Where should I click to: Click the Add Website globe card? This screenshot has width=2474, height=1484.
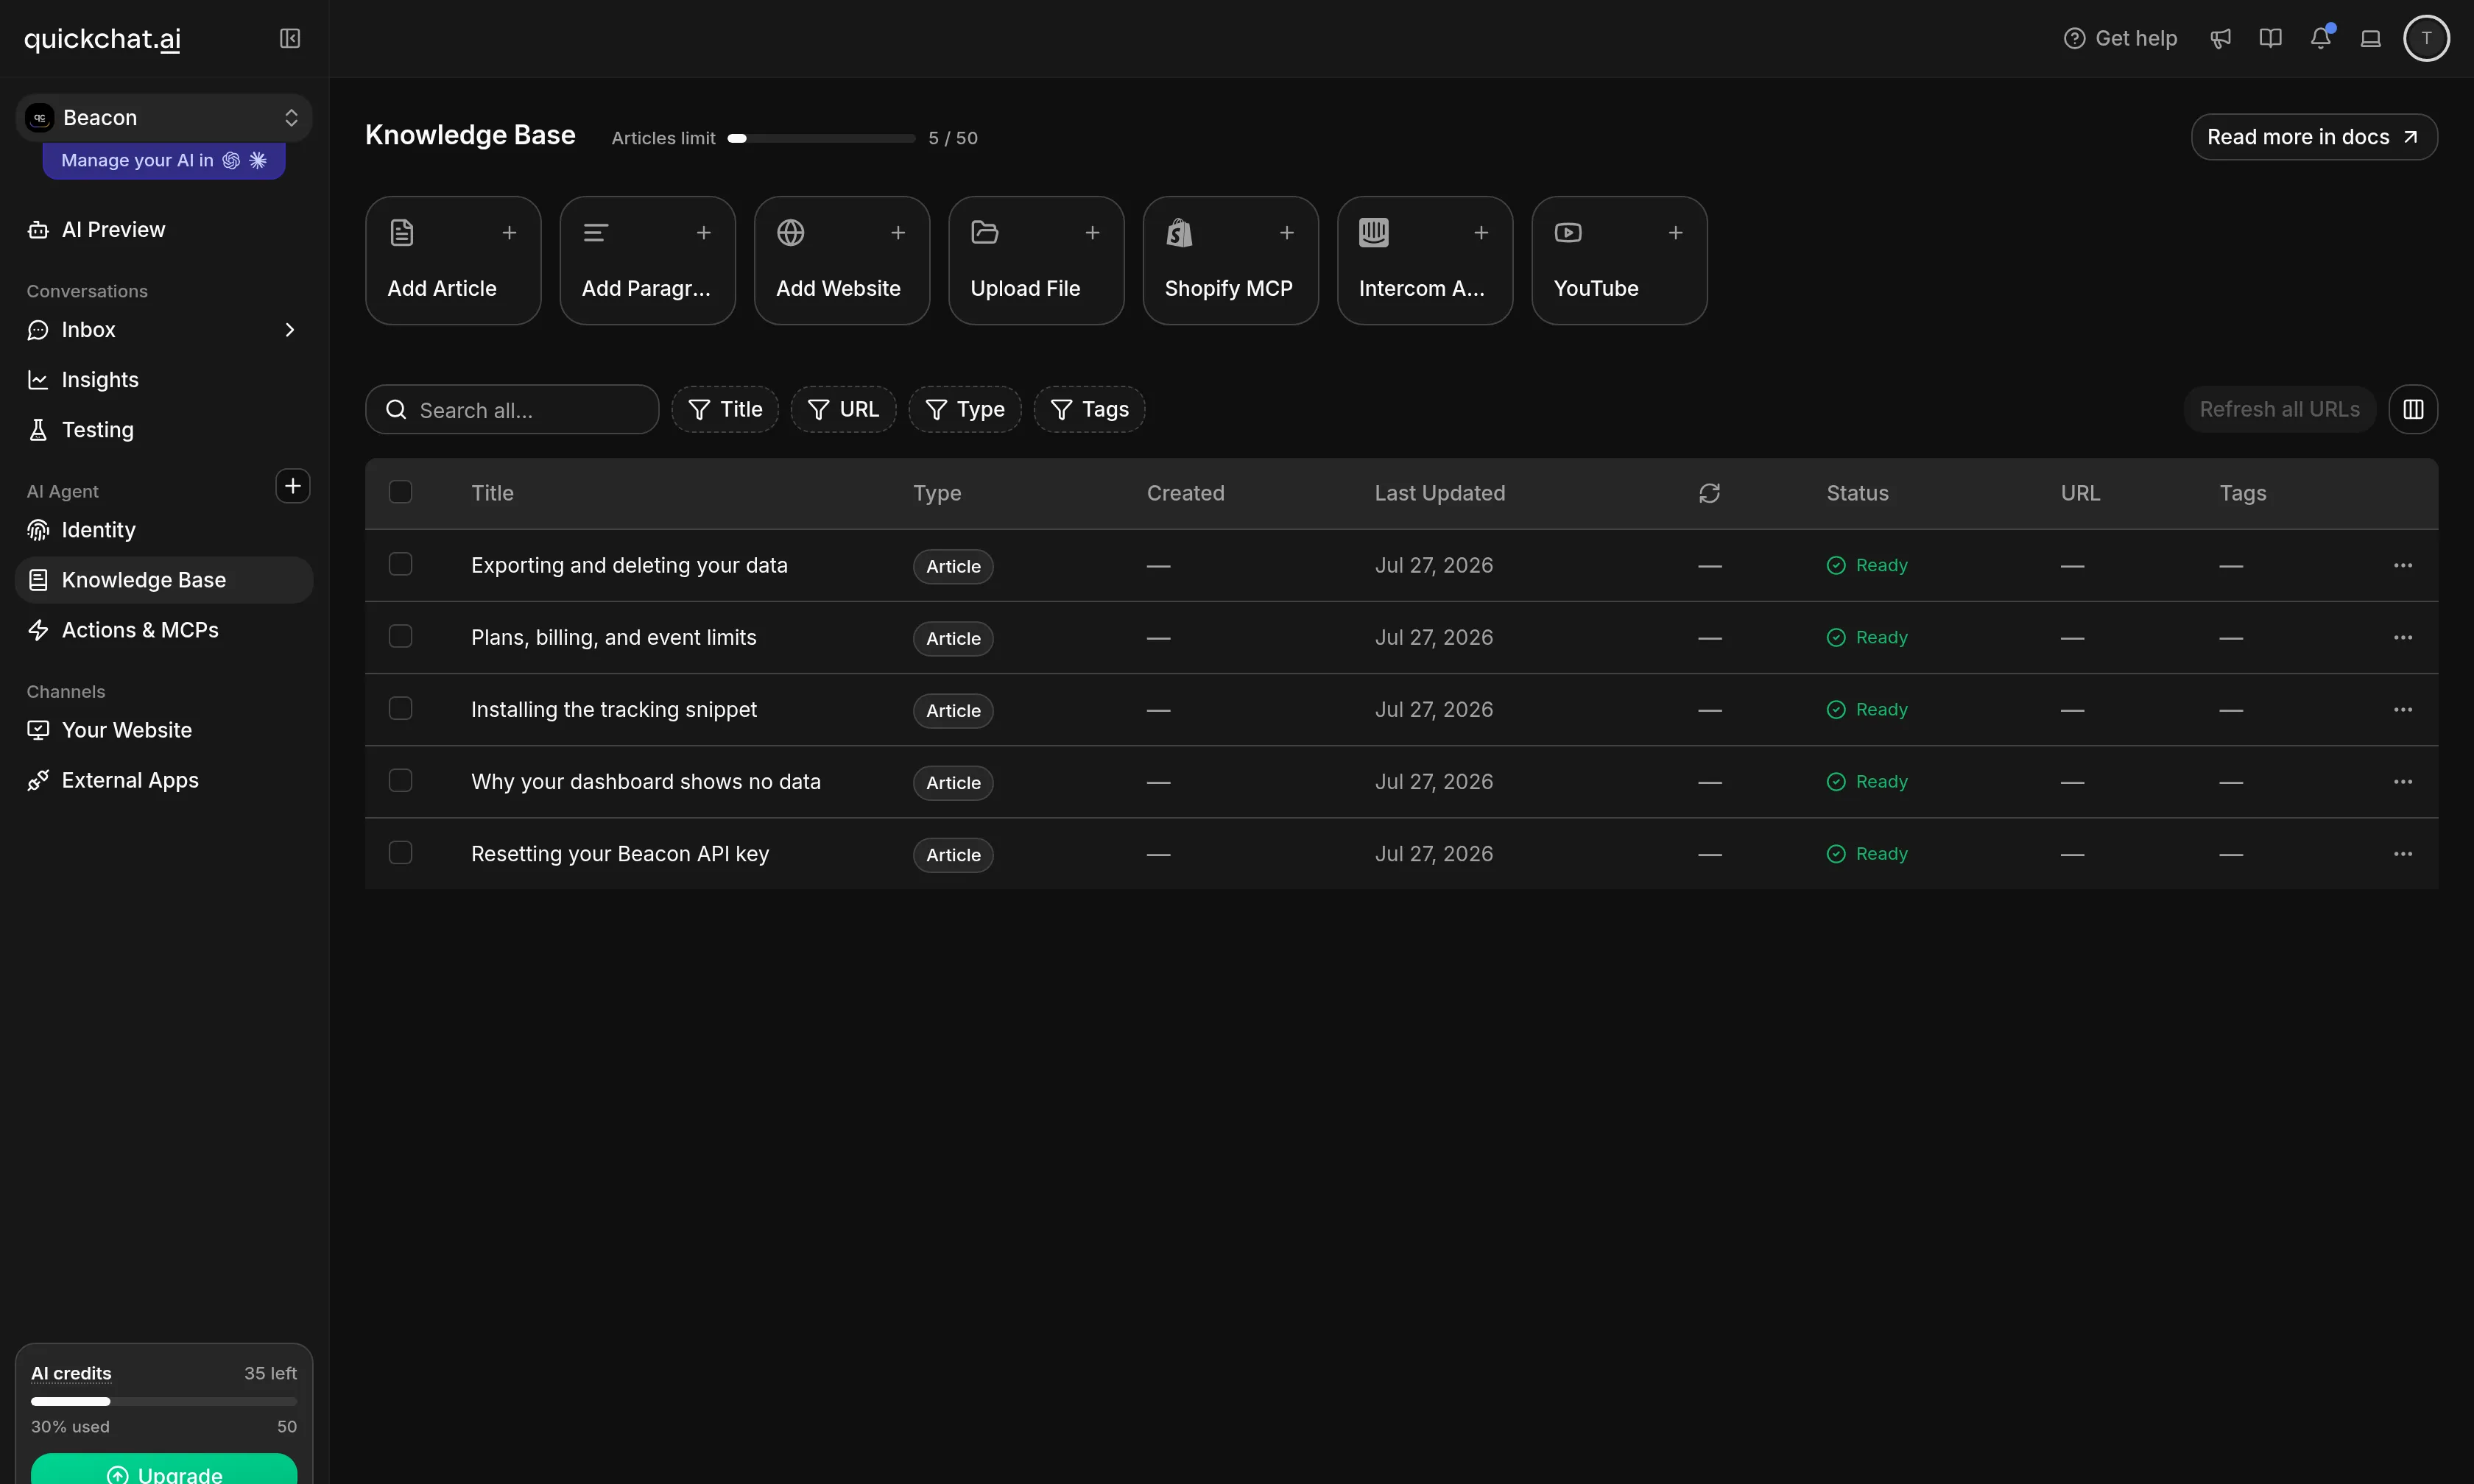[842, 260]
